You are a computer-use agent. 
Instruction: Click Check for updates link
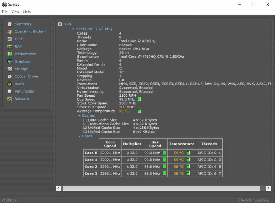[254, 200]
